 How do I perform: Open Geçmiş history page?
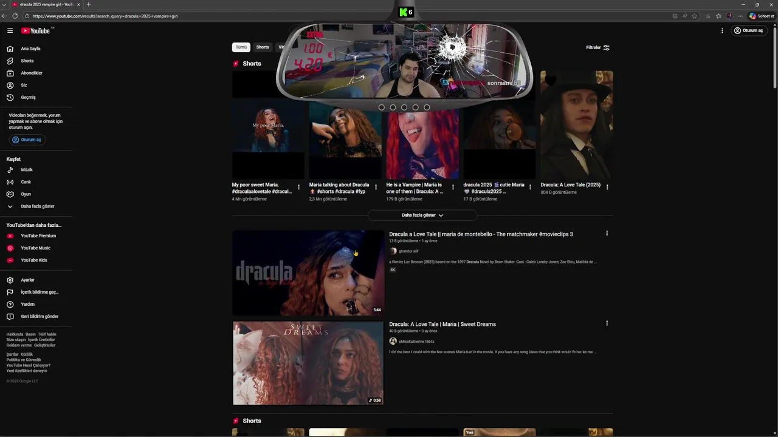[x=36, y=97]
